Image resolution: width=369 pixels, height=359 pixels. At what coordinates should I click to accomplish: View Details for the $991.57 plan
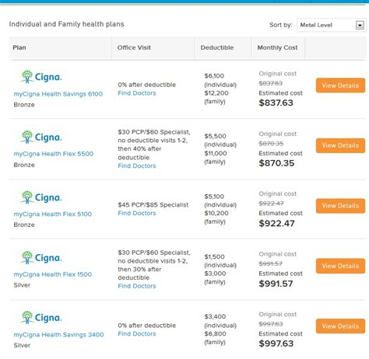pyautogui.click(x=340, y=266)
